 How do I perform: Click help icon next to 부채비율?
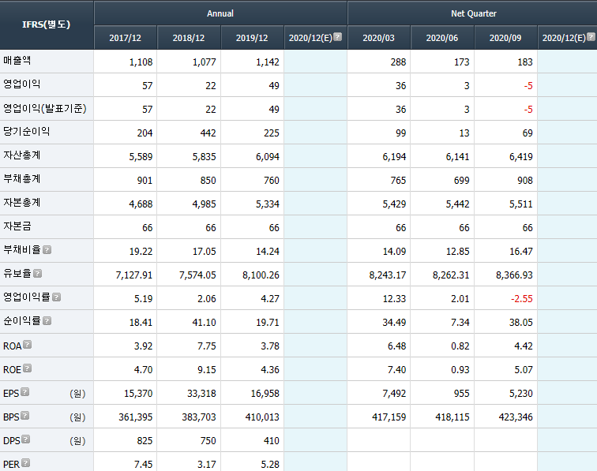(x=47, y=249)
